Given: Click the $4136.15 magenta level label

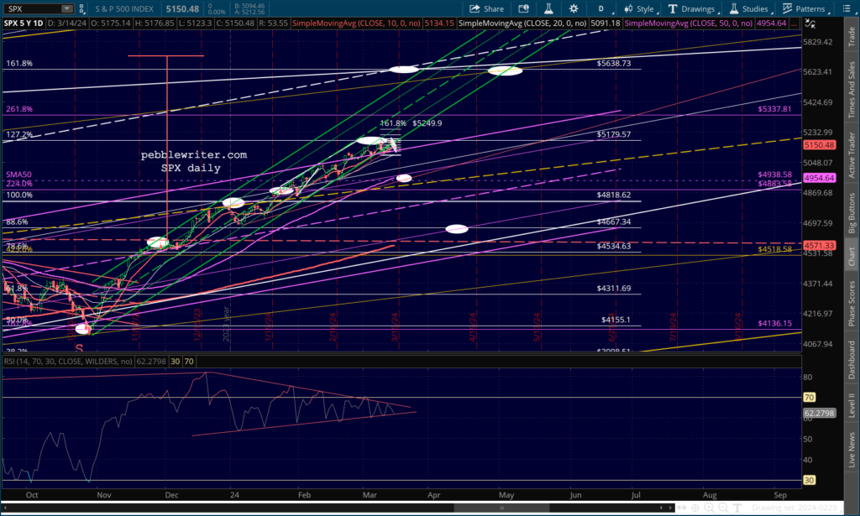Looking at the screenshot, I should tap(774, 324).
